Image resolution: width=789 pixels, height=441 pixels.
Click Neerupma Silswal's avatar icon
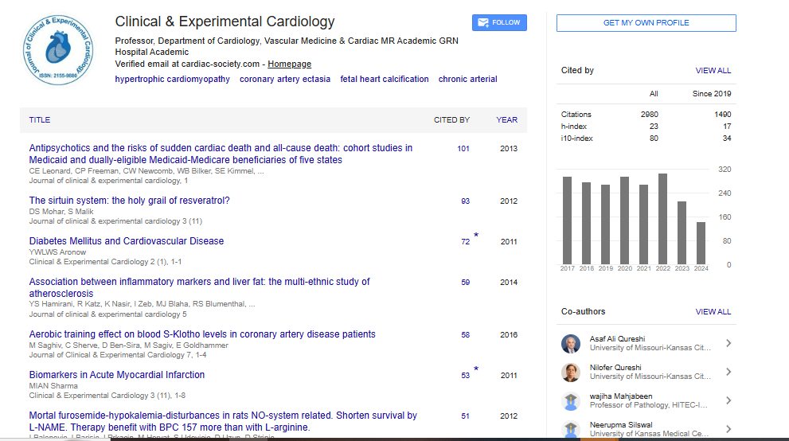click(x=571, y=429)
